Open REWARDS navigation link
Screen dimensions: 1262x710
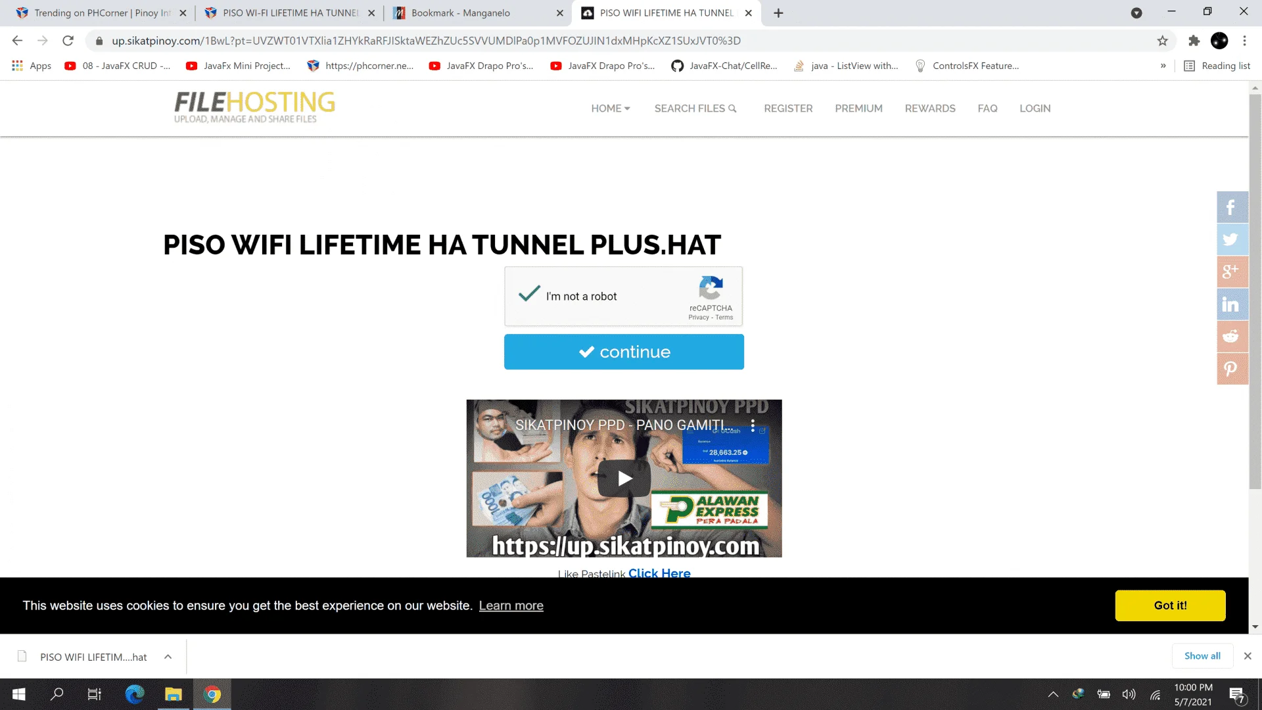tap(930, 108)
